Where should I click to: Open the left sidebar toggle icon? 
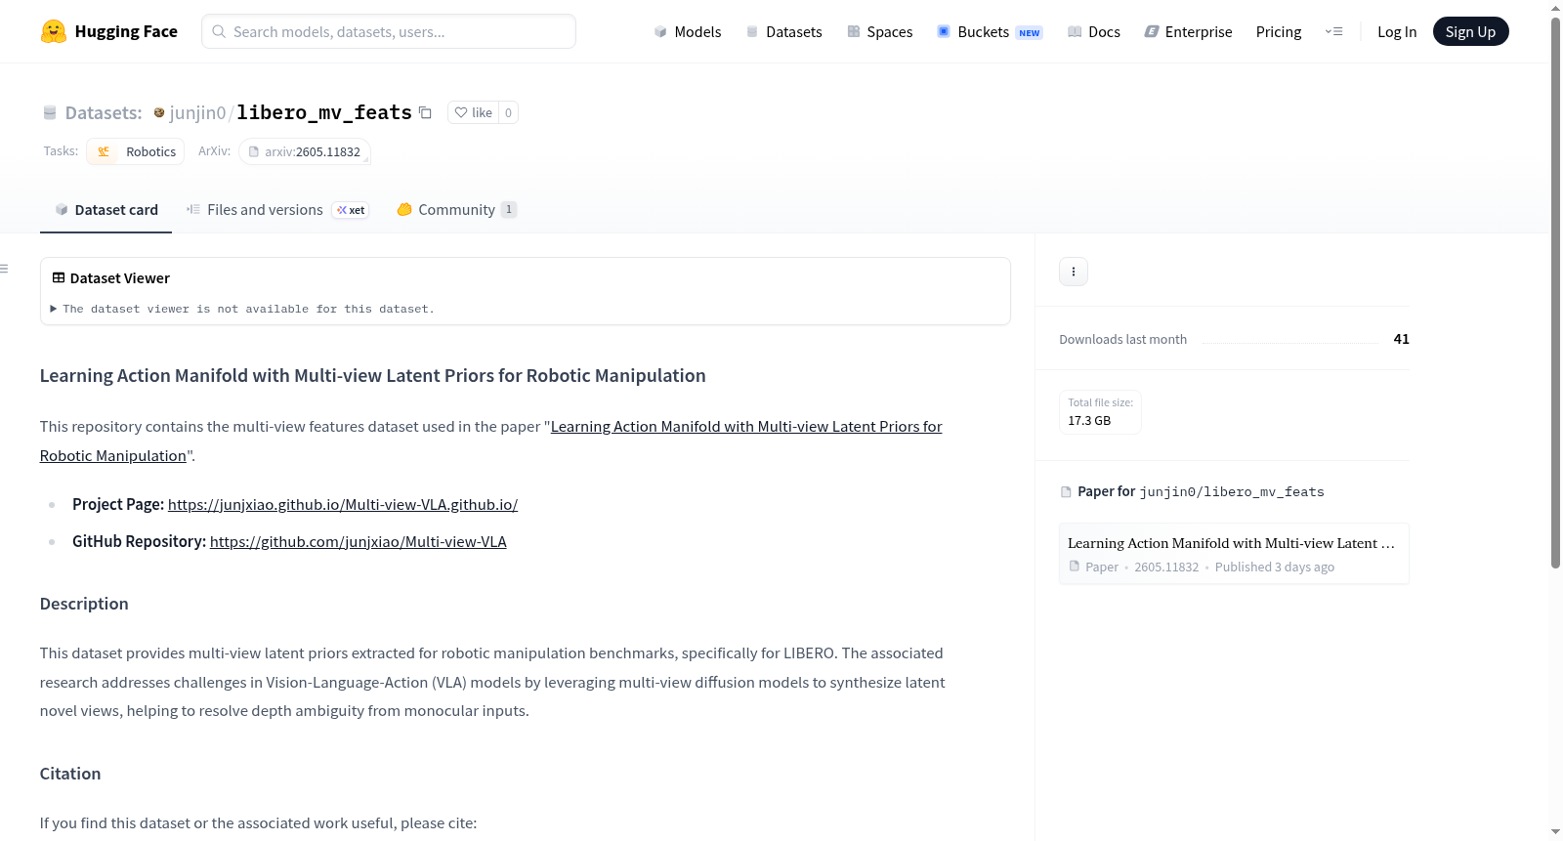4,269
